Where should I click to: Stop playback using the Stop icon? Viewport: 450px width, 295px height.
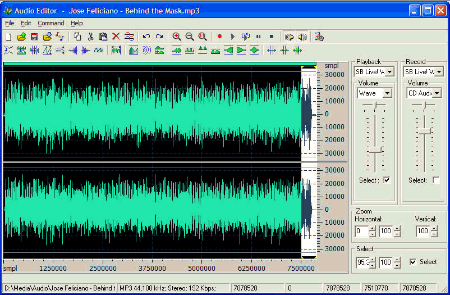[x=272, y=37]
